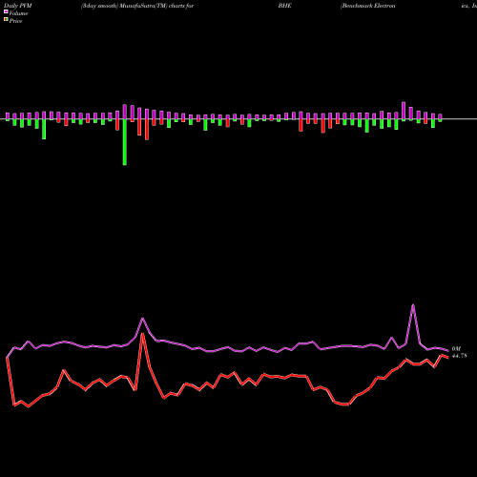Click the highest peak of the magenta volume line
The height and width of the screenshot is (477, 477).
(x=413, y=305)
